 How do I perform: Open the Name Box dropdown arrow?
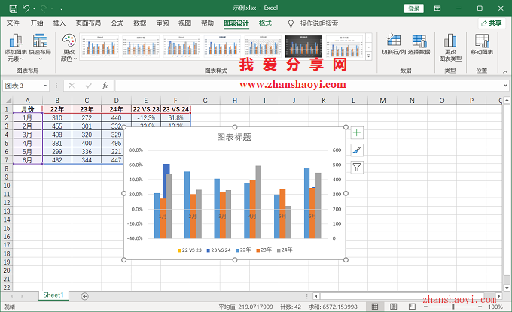pos(45,86)
